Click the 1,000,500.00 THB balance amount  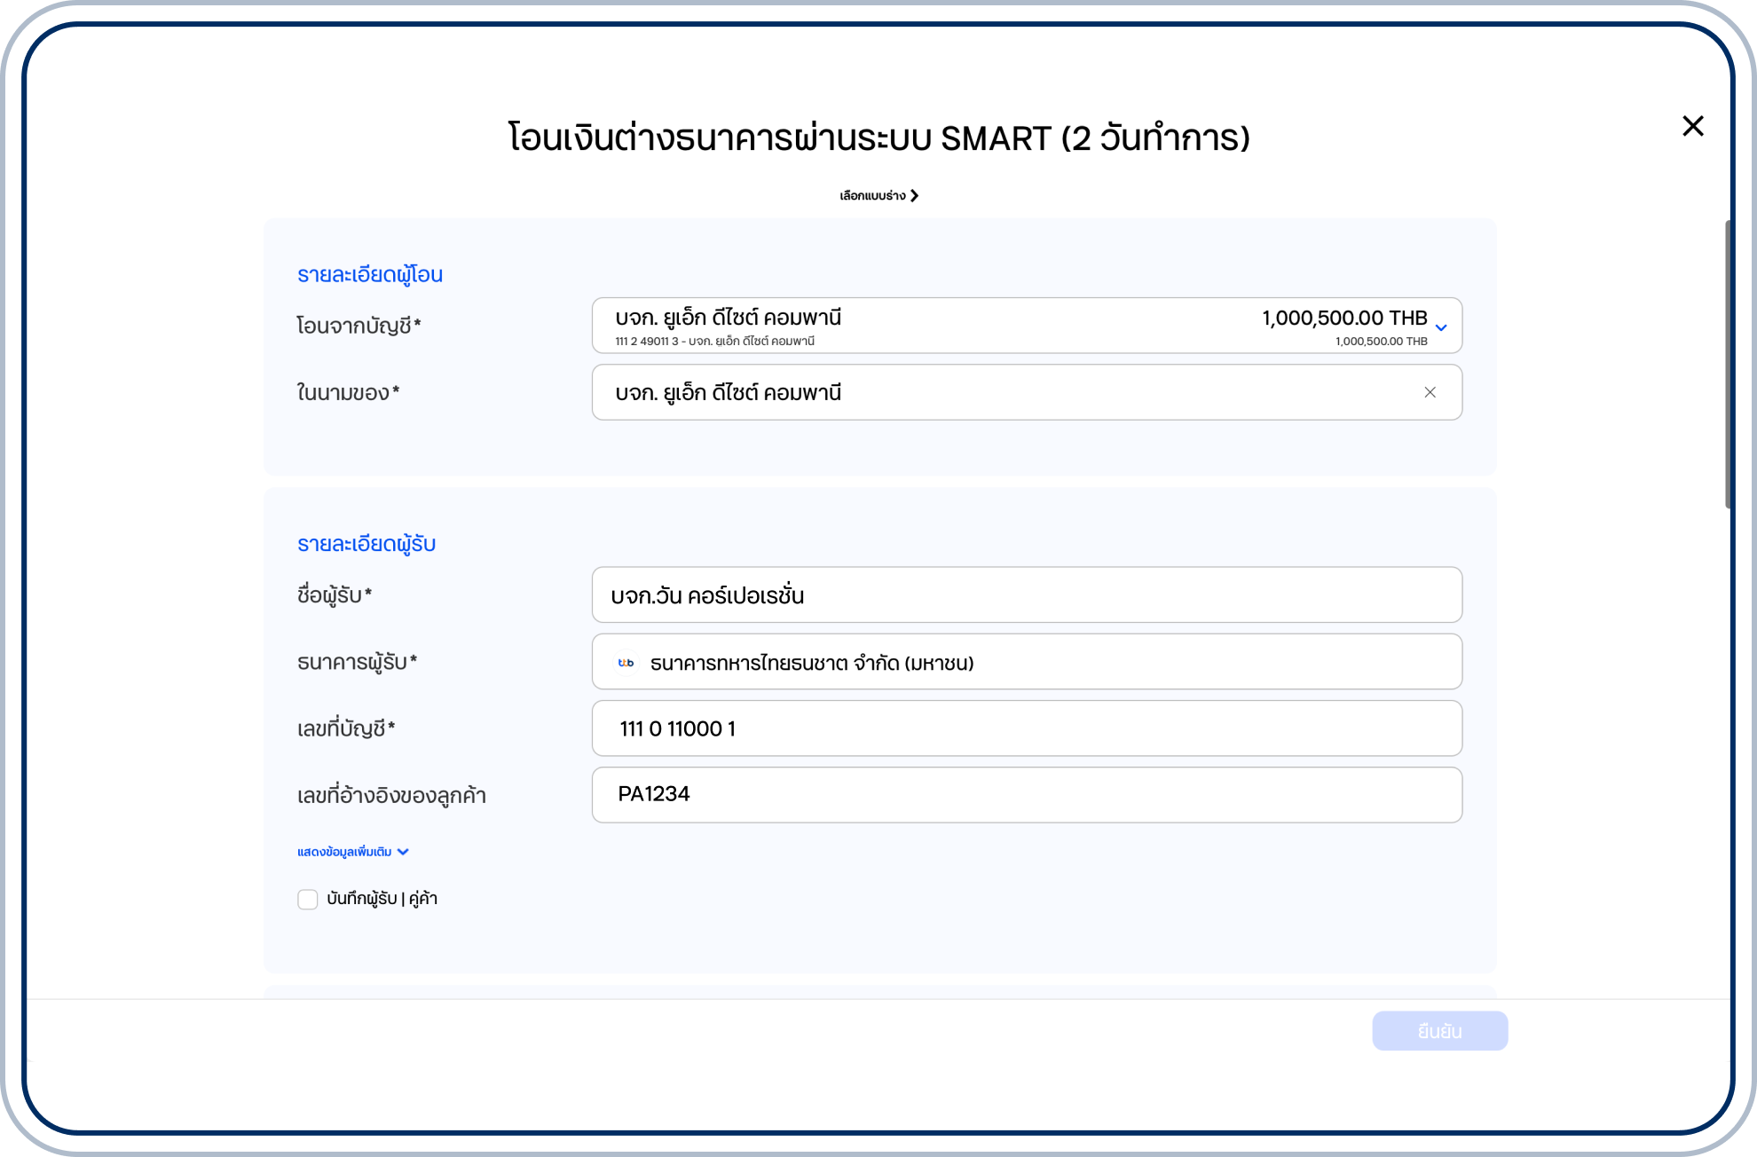click(x=1343, y=318)
